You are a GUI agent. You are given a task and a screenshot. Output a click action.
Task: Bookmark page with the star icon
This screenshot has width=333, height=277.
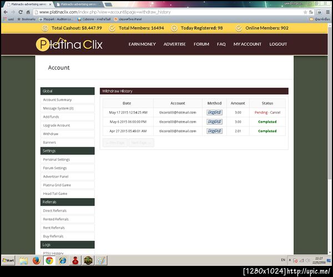[305, 12]
